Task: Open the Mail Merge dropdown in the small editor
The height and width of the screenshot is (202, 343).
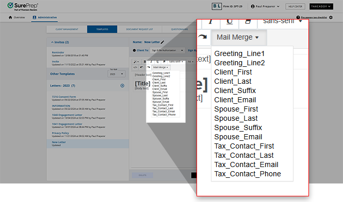Action: click(x=161, y=67)
